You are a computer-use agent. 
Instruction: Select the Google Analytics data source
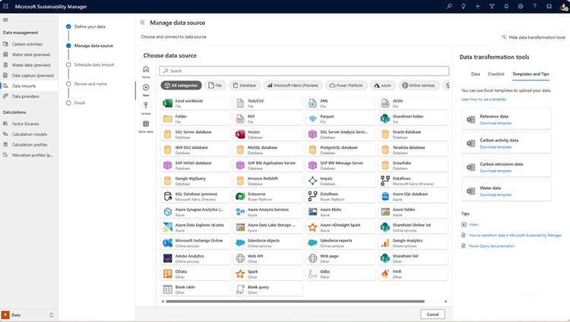tap(413, 243)
